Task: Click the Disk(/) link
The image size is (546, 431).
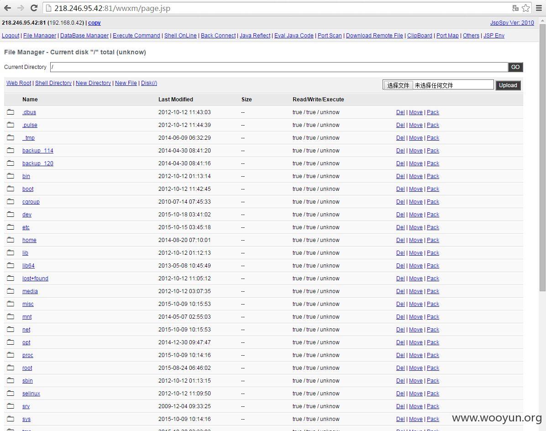Action: point(149,83)
